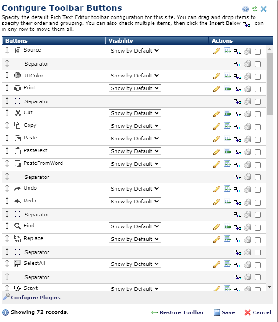
Task: Click the delete trash icon for UIColor
Action: click(x=248, y=77)
